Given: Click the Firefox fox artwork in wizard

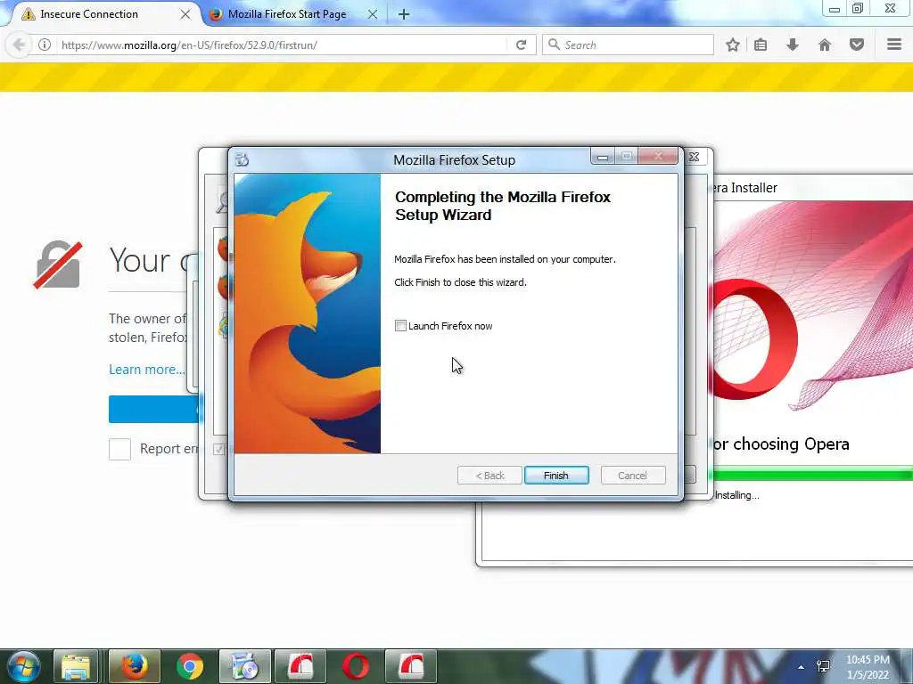Looking at the screenshot, I should pyautogui.click(x=308, y=313).
